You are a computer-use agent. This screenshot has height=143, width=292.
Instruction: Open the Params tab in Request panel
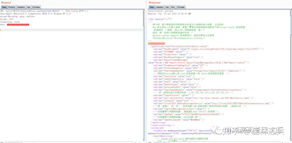tap(12, 7)
